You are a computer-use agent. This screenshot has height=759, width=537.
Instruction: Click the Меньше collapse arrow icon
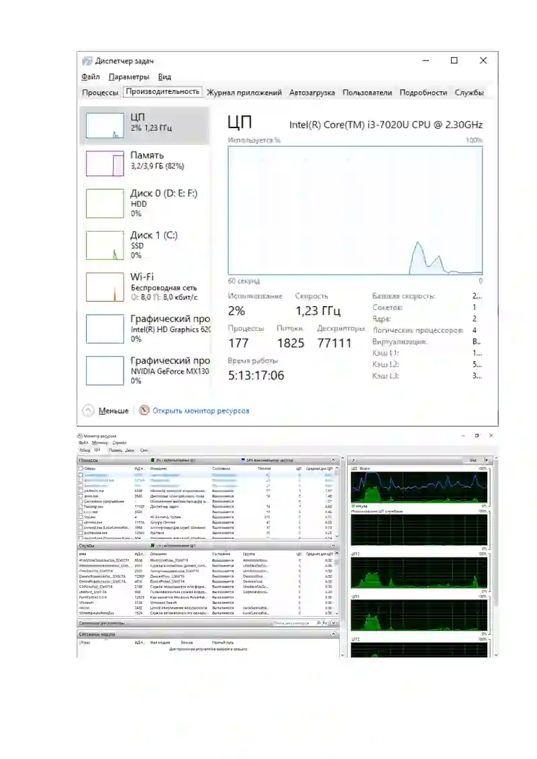(x=88, y=411)
